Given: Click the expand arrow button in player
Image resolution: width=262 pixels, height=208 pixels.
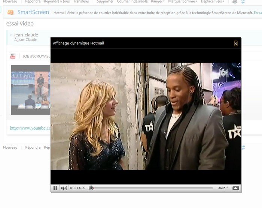Looking at the screenshot, I should point(236,188).
